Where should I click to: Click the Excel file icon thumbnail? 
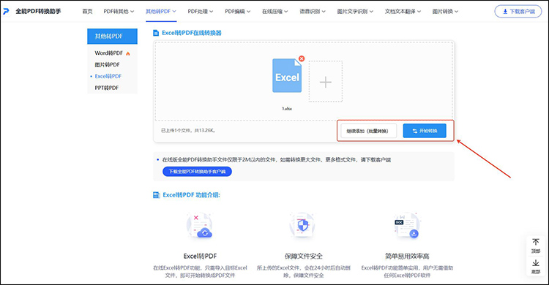point(287,75)
